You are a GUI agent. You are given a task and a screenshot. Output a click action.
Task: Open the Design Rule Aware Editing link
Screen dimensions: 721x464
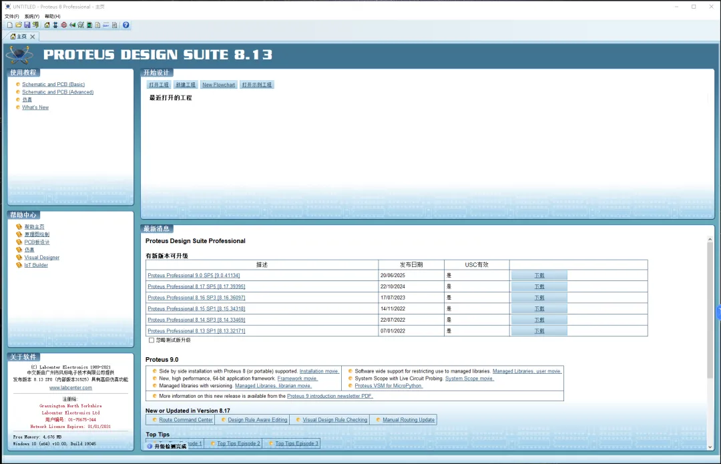click(258, 420)
